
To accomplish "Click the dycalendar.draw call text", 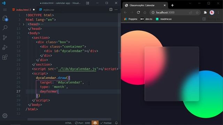I will pos(52,78).
